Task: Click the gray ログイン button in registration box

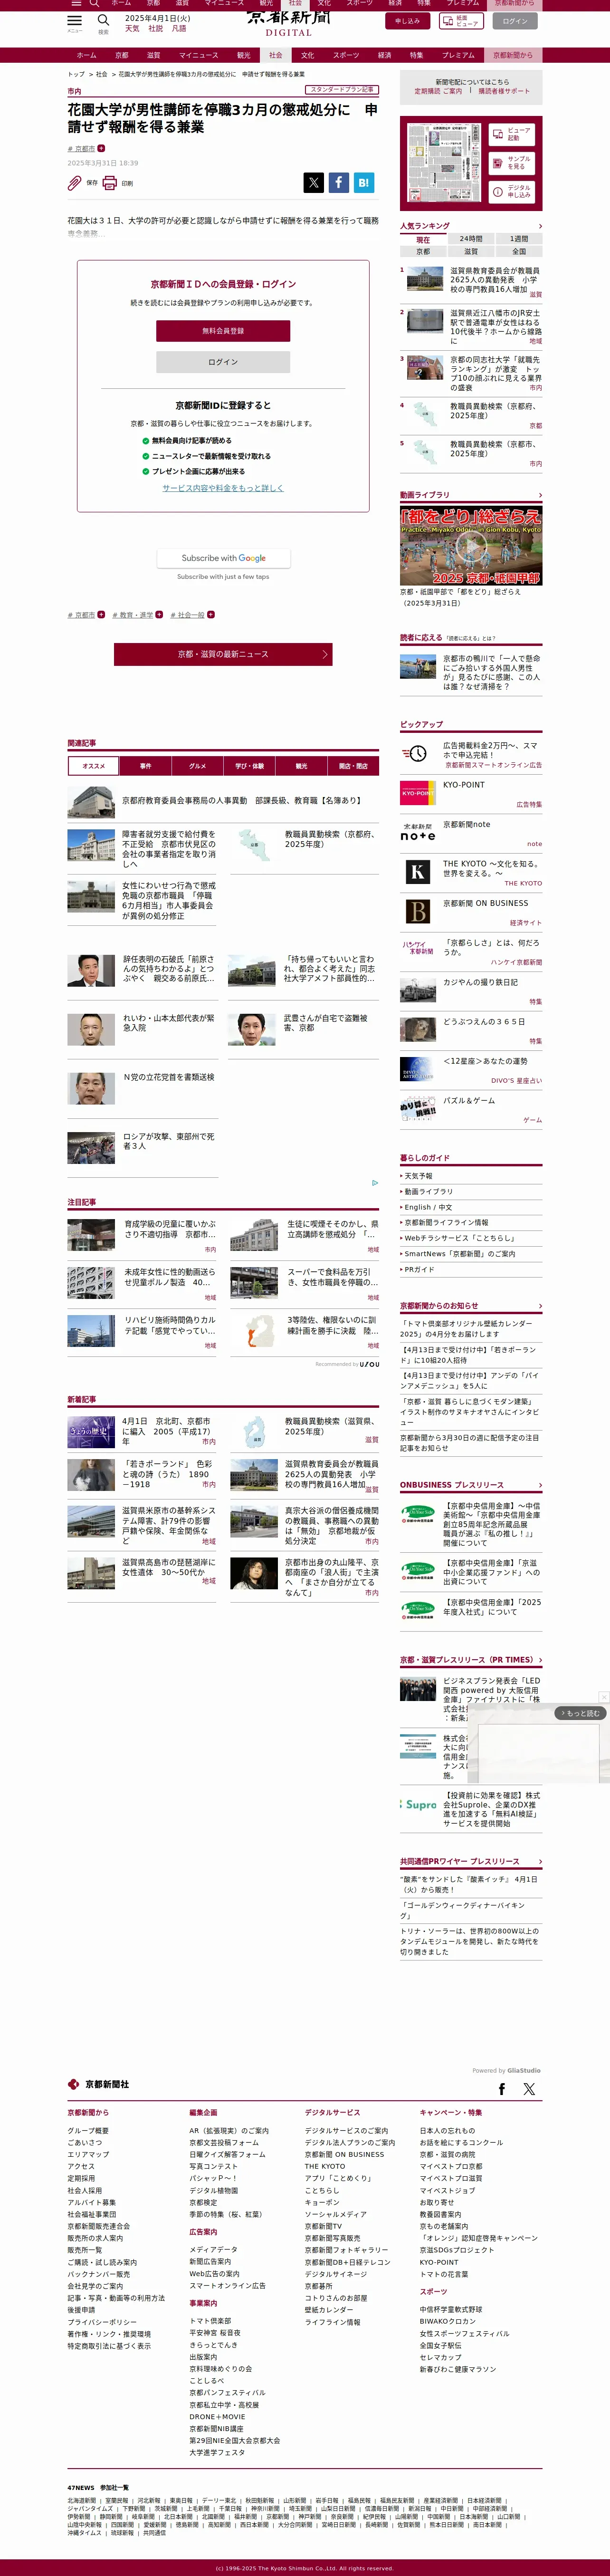Action: pos(223,362)
